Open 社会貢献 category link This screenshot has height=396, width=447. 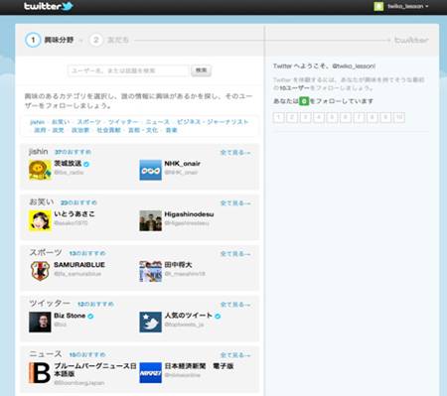coord(108,130)
